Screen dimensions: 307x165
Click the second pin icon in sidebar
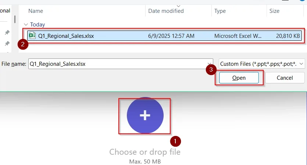(7, 43)
